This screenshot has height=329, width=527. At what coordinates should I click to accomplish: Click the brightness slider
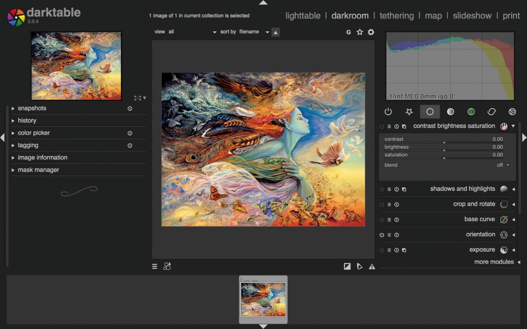coord(444,147)
